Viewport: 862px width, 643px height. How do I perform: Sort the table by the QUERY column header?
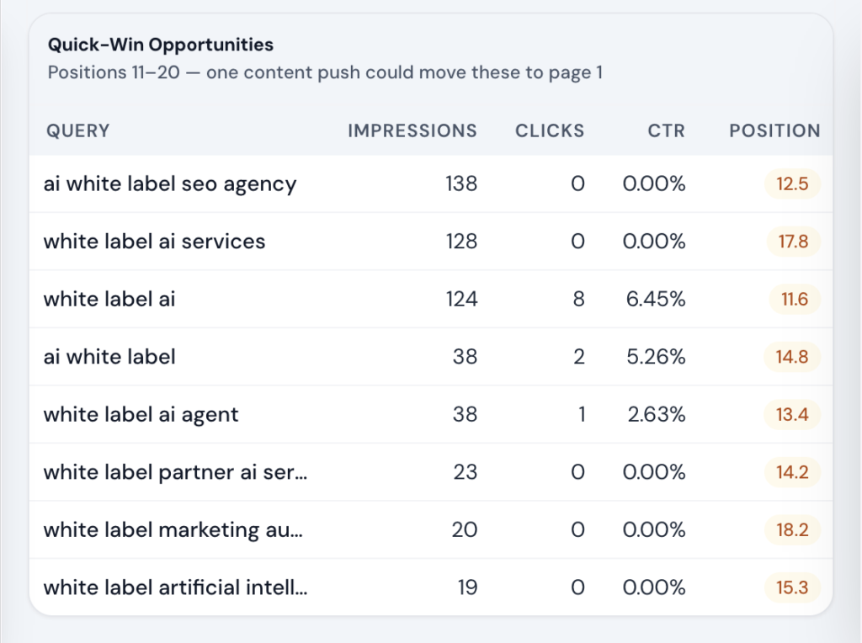[x=77, y=130]
